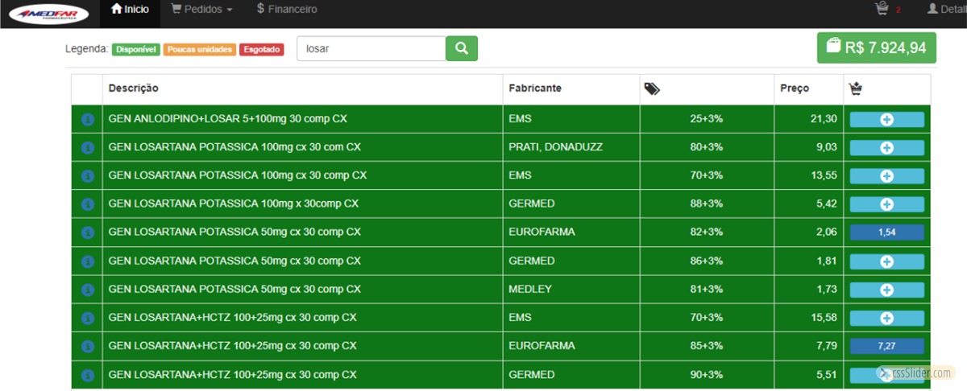Viewport: 967px width, 391px height.
Task: Click the 88+3% discount cell
Action: (707, 204)
